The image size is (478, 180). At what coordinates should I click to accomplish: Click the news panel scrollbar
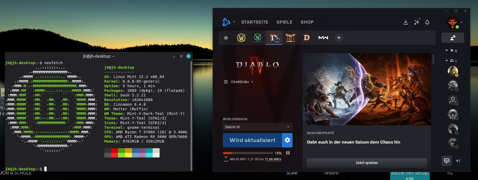point(433,59)
